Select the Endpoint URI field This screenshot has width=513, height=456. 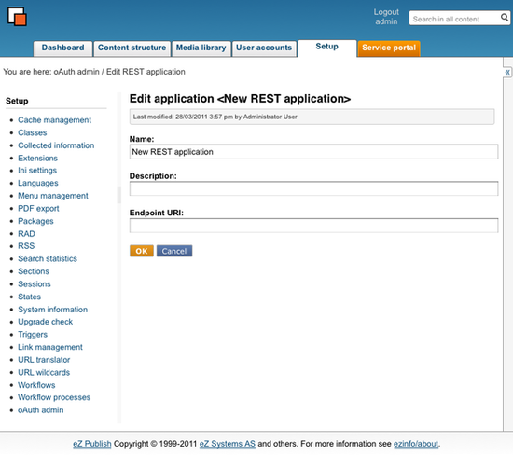click(313, 226)
